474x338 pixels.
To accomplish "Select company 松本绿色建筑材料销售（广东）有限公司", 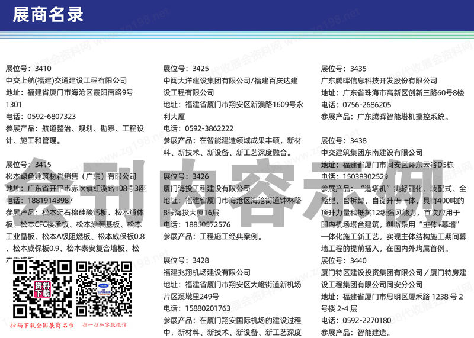I will point(71,176).
